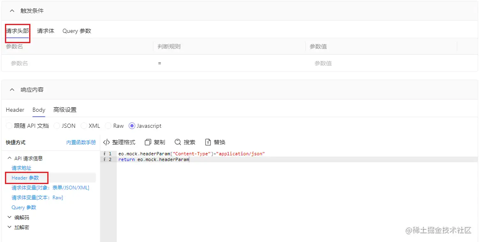Switch to the Query 参数 tab
479x242 pixels.
(x=76, y=31)
